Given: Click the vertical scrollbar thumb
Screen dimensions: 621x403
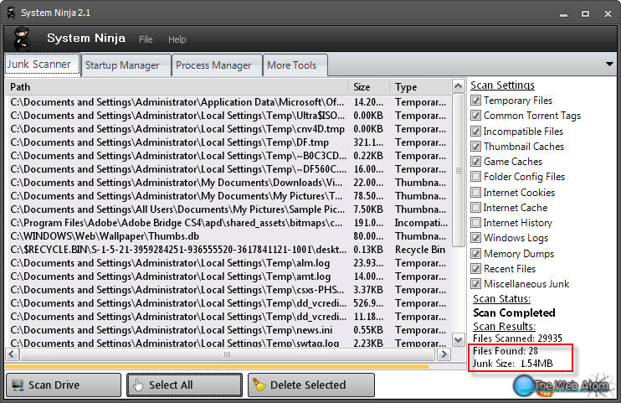Looking at the screenshot, I should coord(459,170).
